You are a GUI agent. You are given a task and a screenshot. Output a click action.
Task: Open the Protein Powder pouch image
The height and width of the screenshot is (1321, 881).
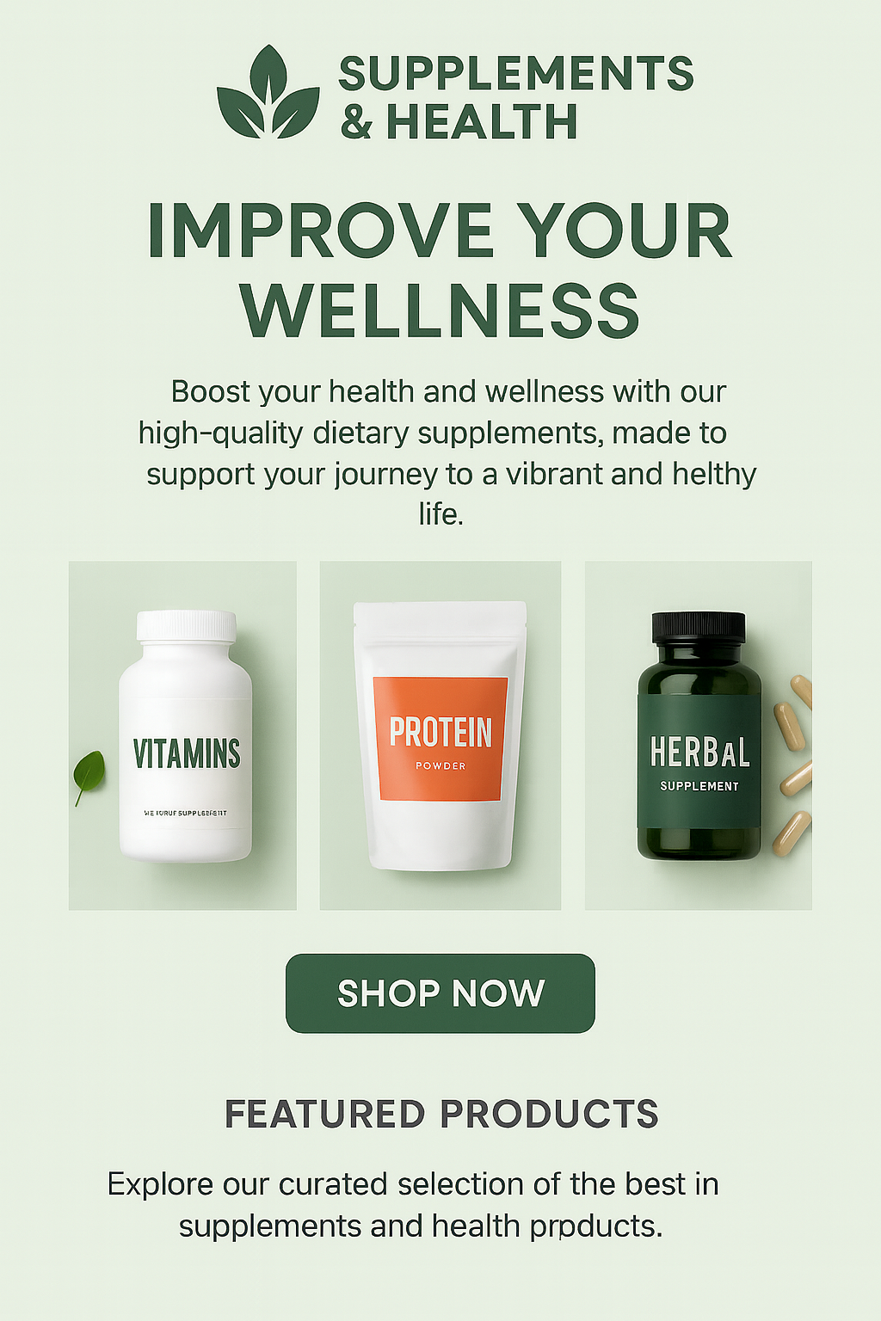[440, 735]
